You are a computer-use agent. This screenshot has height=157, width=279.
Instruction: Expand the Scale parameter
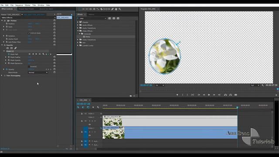point(4,27)
